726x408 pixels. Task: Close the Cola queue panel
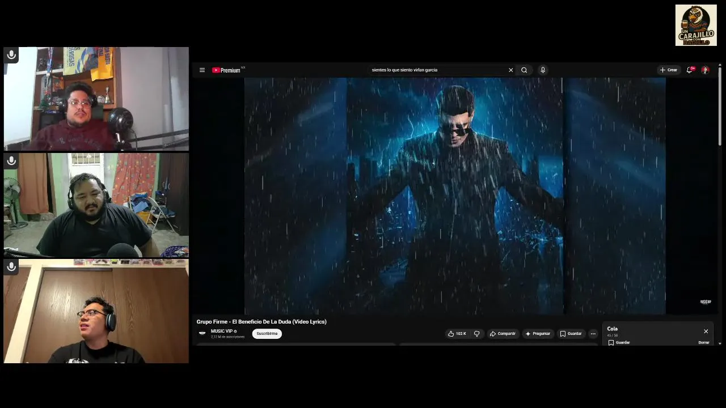[x=706, y=331]
